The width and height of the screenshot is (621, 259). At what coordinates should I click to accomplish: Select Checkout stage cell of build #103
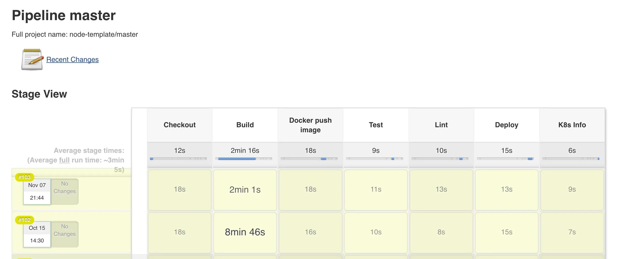(x=180, y=190)
